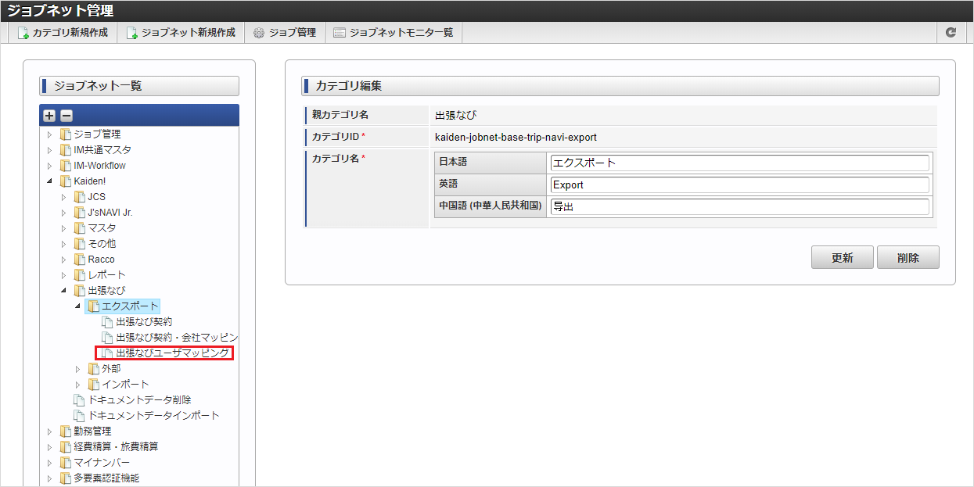Viewport: 974px width, 487px height.
Task: Click the folder icon beside エクスポート
Action: [x=93, y=306]
